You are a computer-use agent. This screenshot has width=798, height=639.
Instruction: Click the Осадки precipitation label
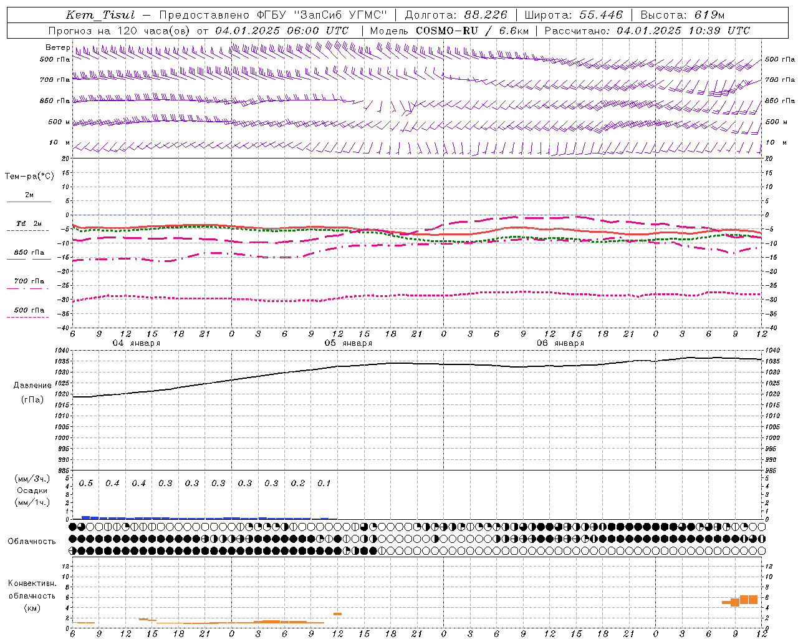click(32, 490)
